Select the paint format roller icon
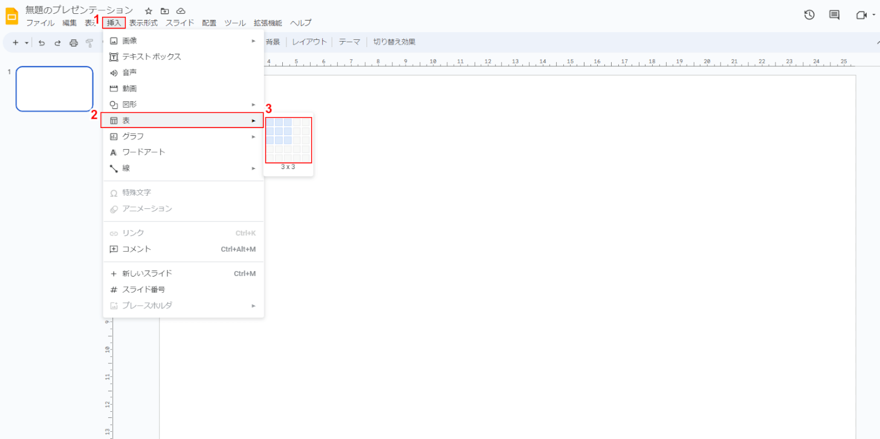The image size is (880, 439). click(x=89, y=43)
